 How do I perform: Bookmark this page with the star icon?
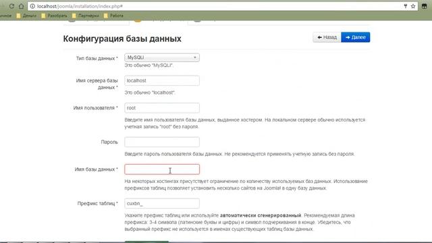click(x=413, y=6)
